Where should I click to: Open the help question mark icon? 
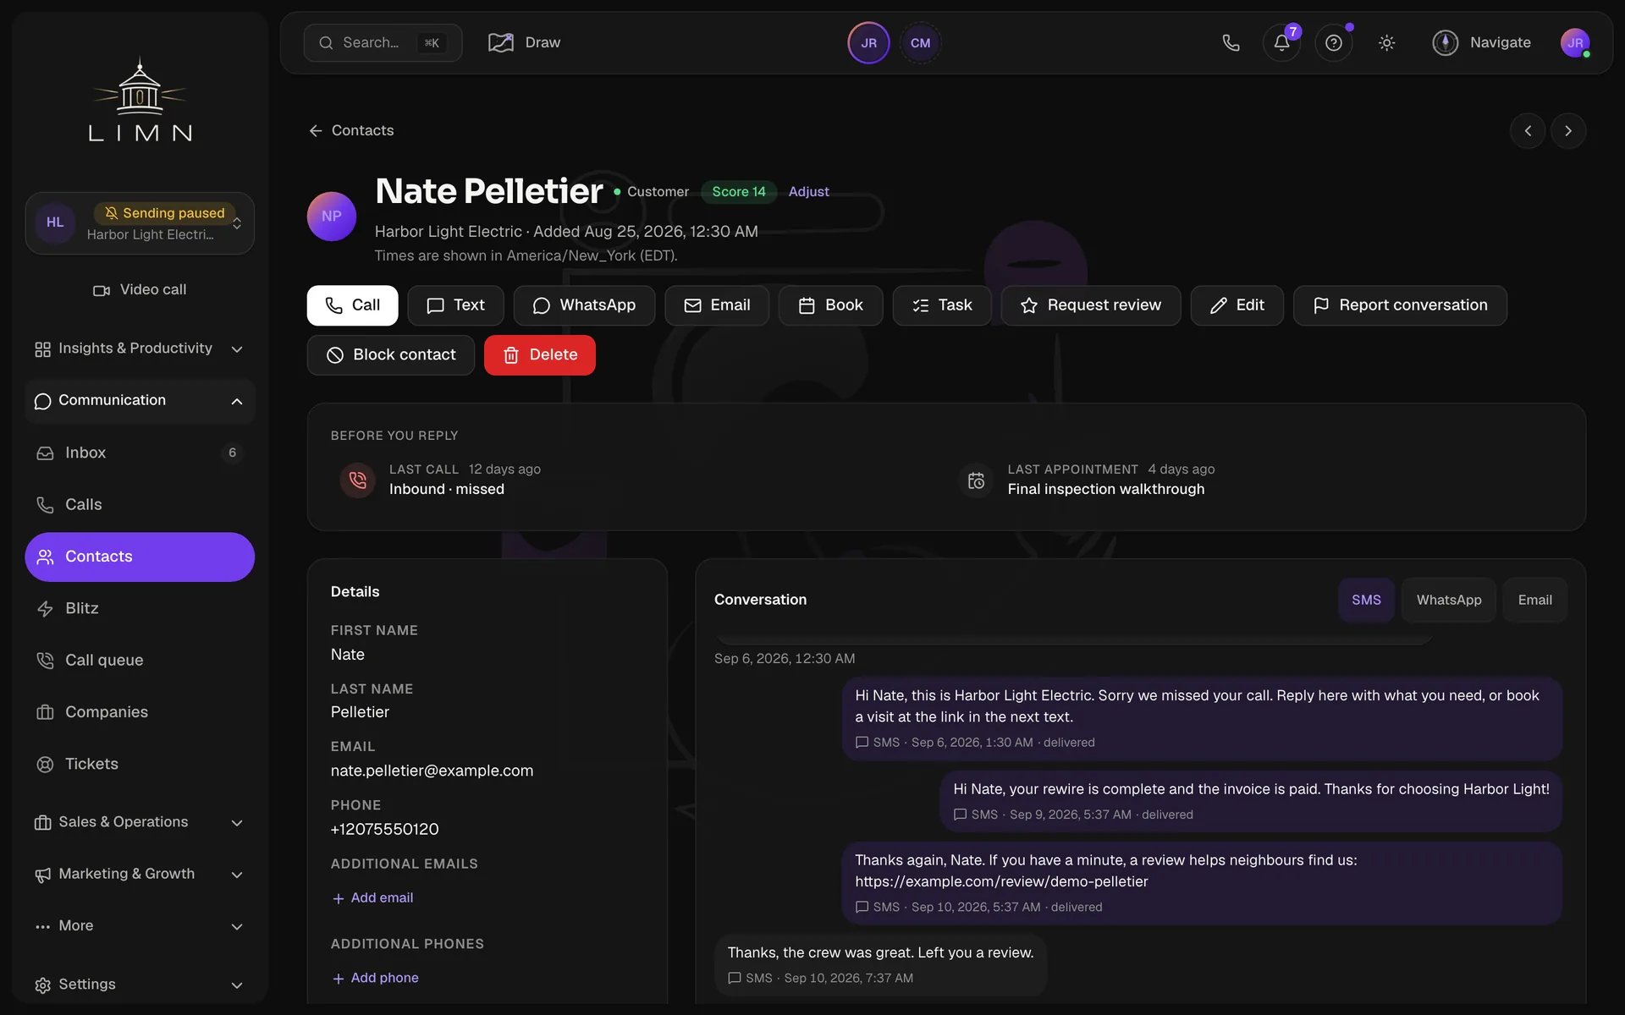(1334, 42)
